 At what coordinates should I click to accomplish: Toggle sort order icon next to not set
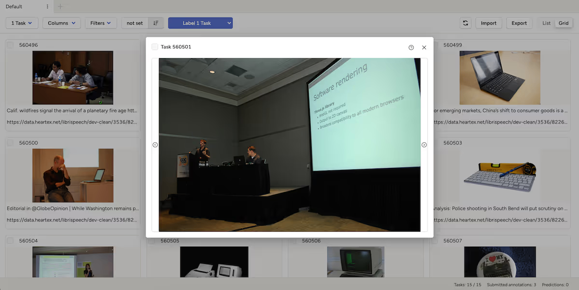point(156,23)
